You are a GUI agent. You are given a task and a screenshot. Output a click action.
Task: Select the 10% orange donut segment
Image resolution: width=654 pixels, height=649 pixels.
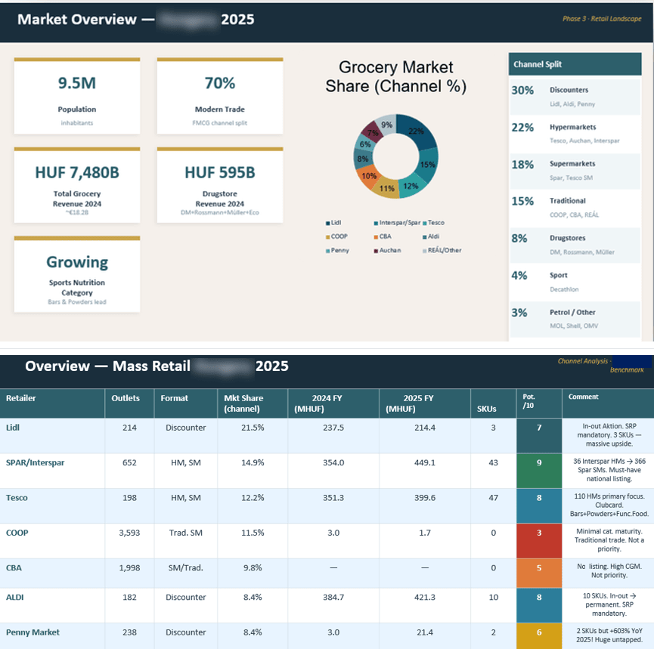[368, 176]
